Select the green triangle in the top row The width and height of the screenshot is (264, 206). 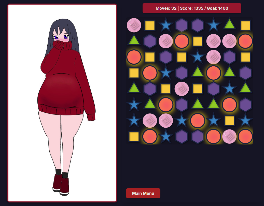(x=229, y=25)
